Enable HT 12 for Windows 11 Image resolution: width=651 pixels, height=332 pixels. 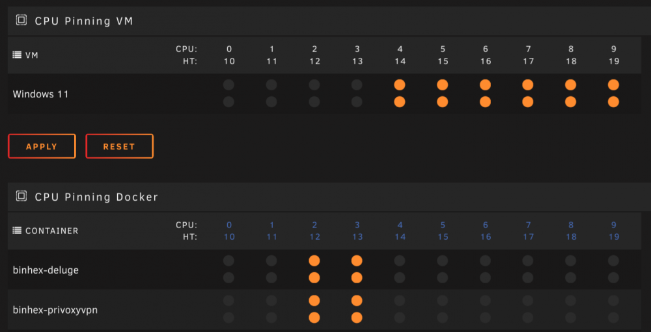pos(314,101)
